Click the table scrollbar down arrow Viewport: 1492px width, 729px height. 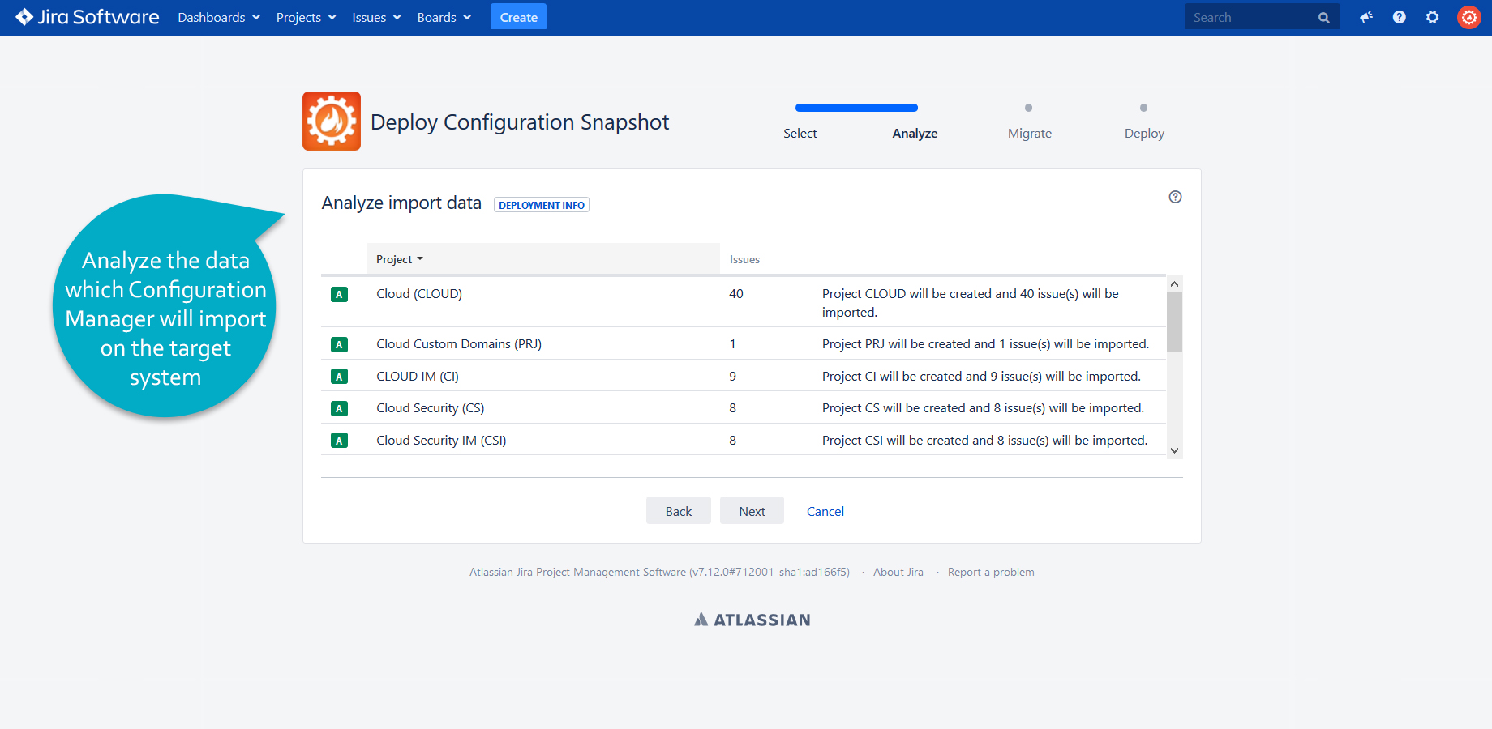[x=1174, y=450]
